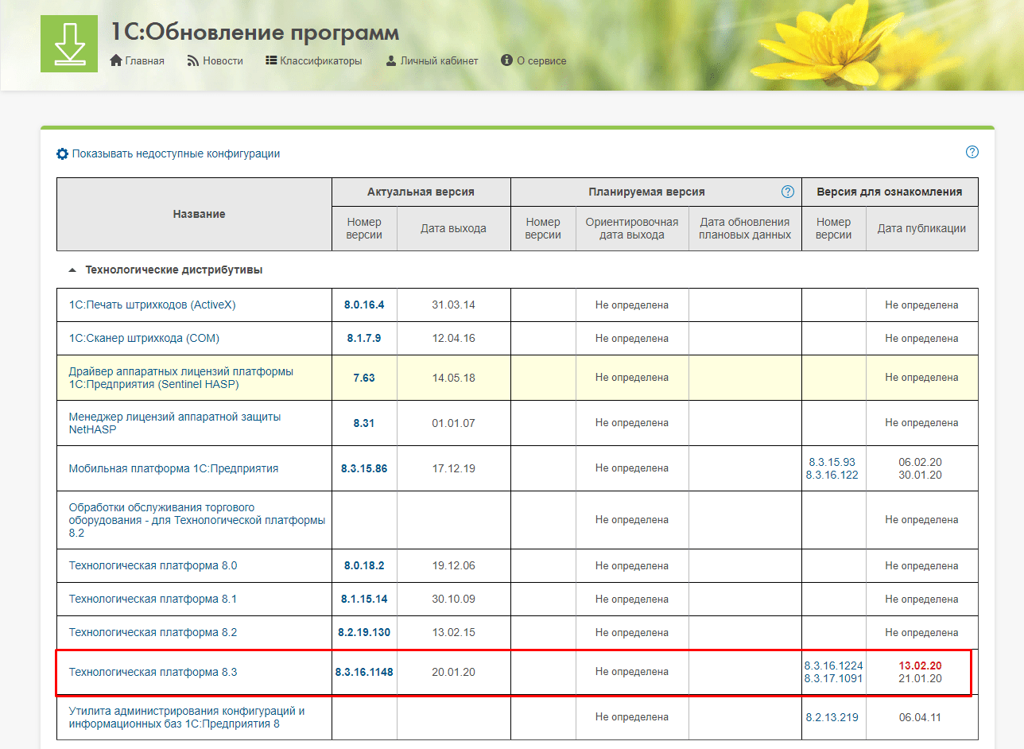This screenshot has height=749, width=1024.
Task: Click the list icon beside Классификаторы
Action: tap(271, 60)
